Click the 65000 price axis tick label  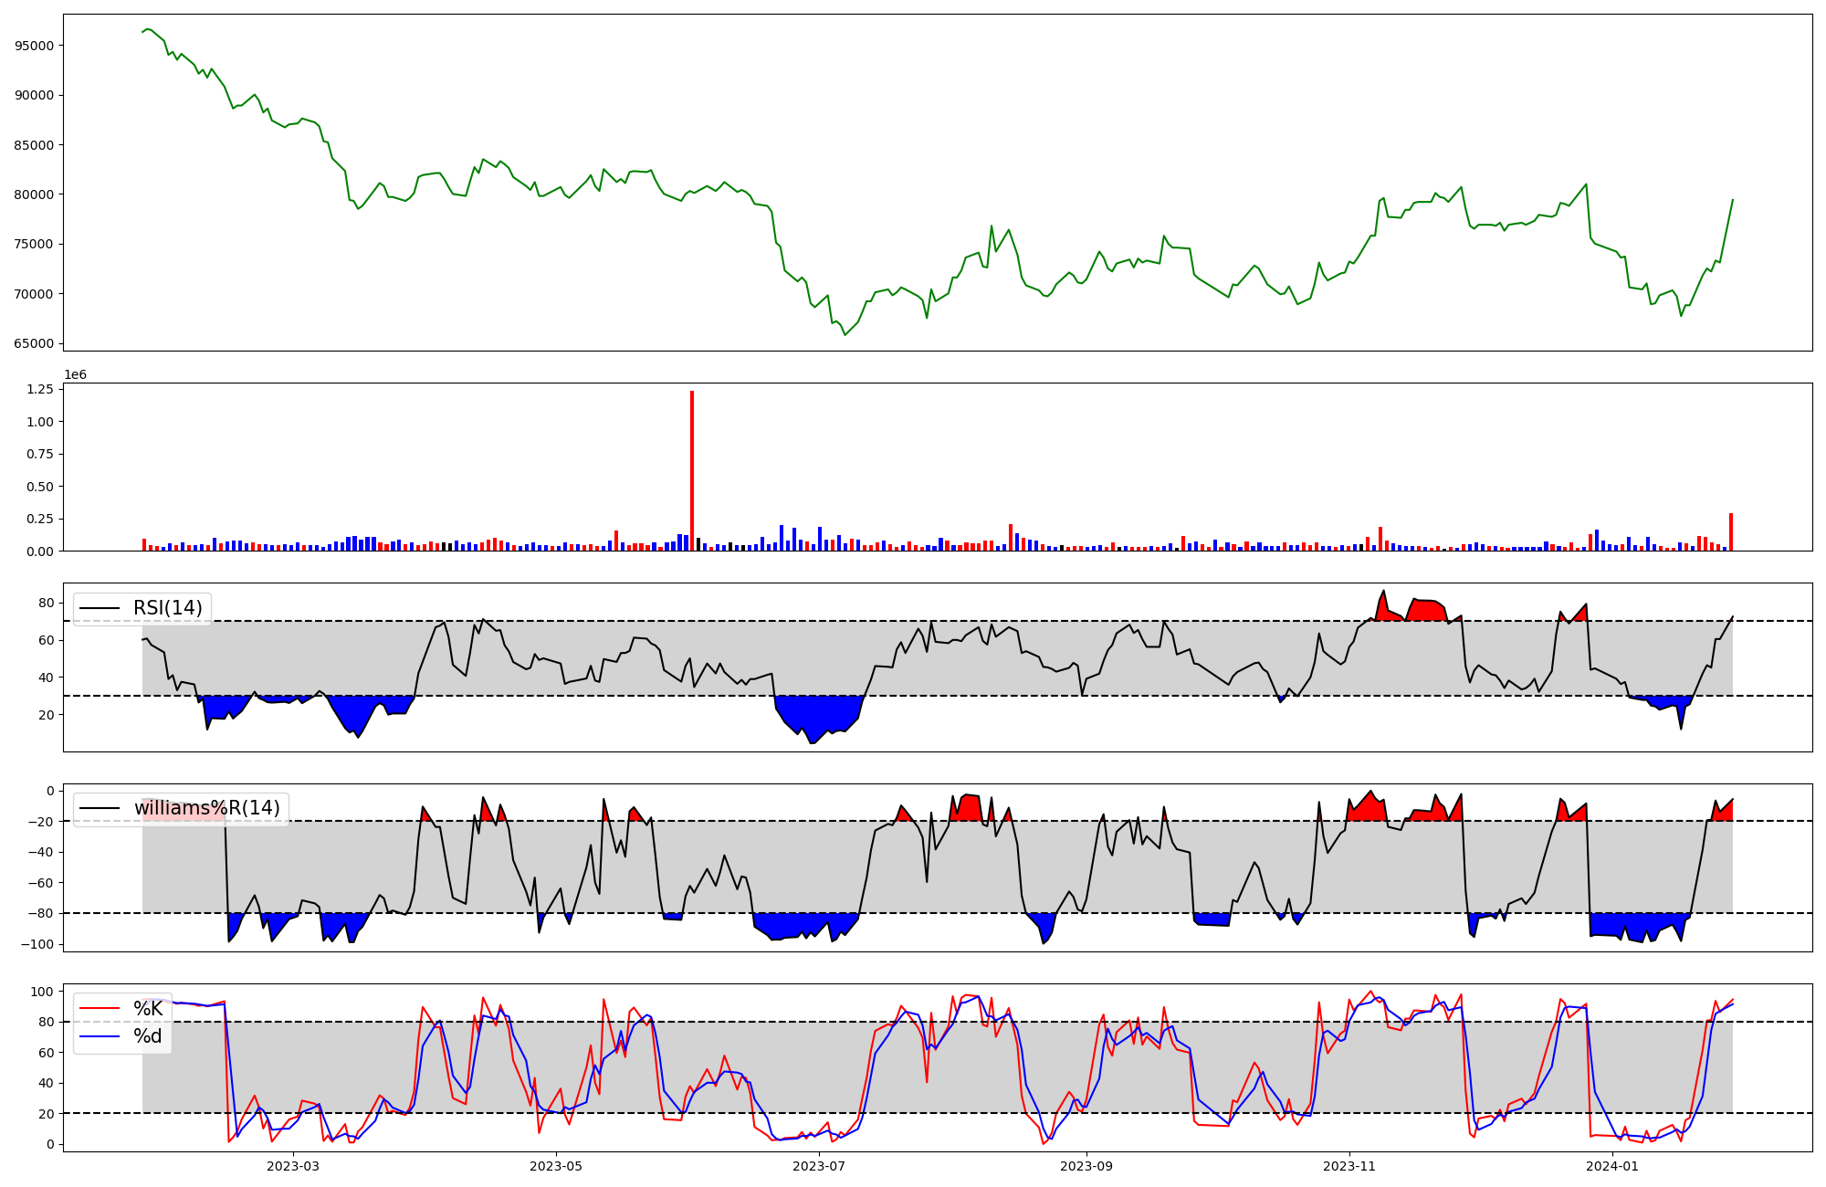[35, 343]
